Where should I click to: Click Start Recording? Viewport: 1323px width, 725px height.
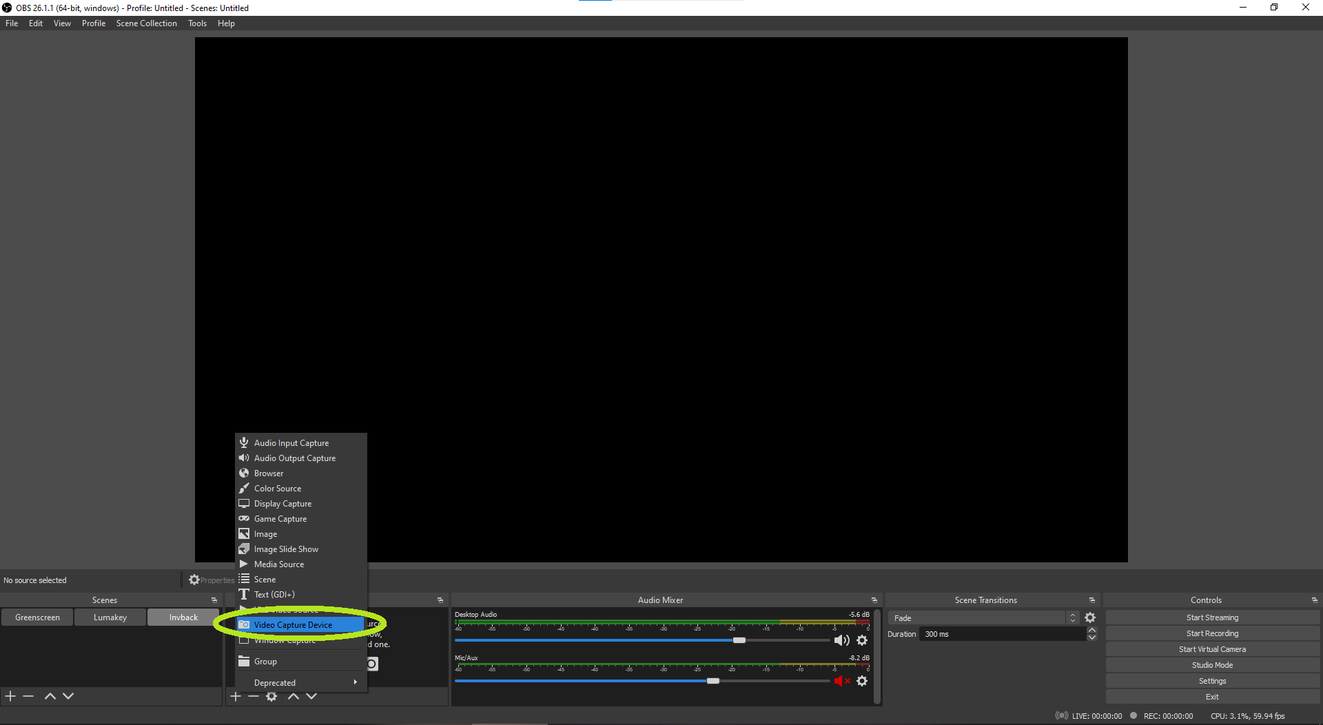1212,633
